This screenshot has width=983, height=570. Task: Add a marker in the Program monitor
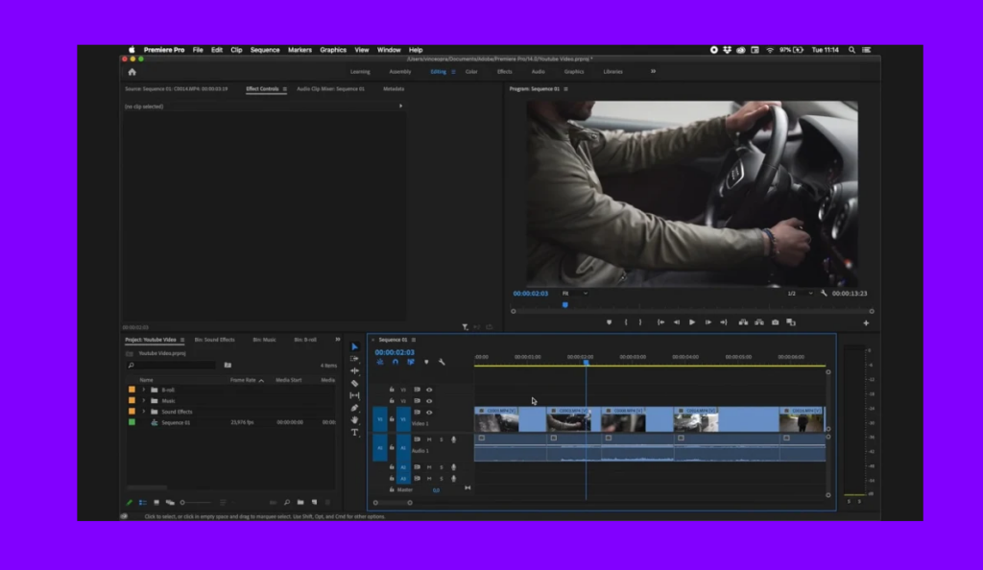609,322
